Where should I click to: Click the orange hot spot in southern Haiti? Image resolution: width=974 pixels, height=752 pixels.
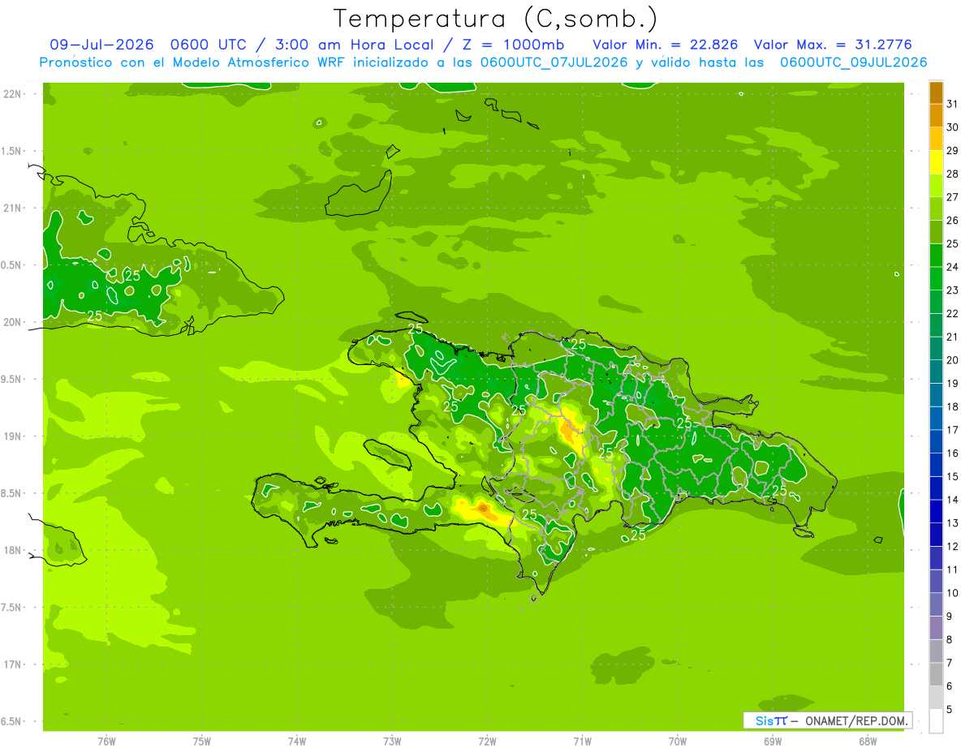tap(484, 509)
